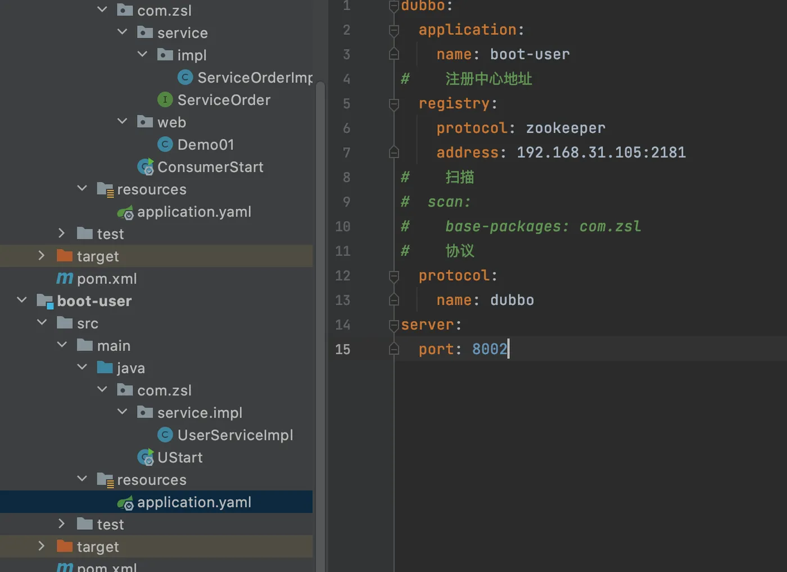Click the commented base-packages line
Image resolution: width=787 pixels, height=572 pixels.
520,226
